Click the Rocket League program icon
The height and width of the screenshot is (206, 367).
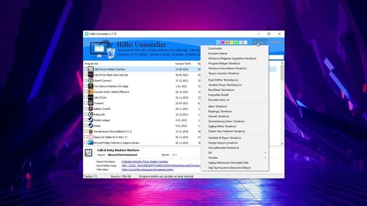pos(91,120)
